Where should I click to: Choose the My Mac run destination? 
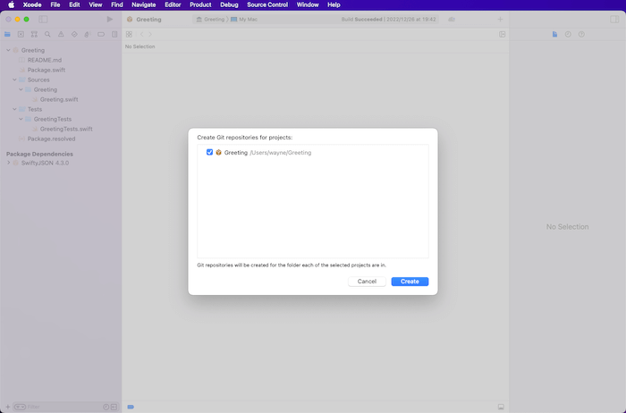[x=244, y=19]
